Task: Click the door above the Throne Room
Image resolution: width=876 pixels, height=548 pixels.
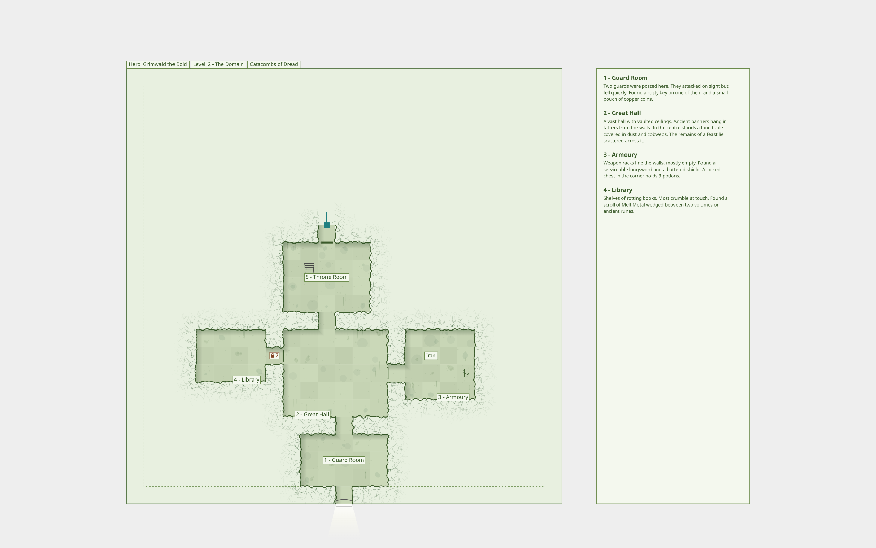Action: 326,242
